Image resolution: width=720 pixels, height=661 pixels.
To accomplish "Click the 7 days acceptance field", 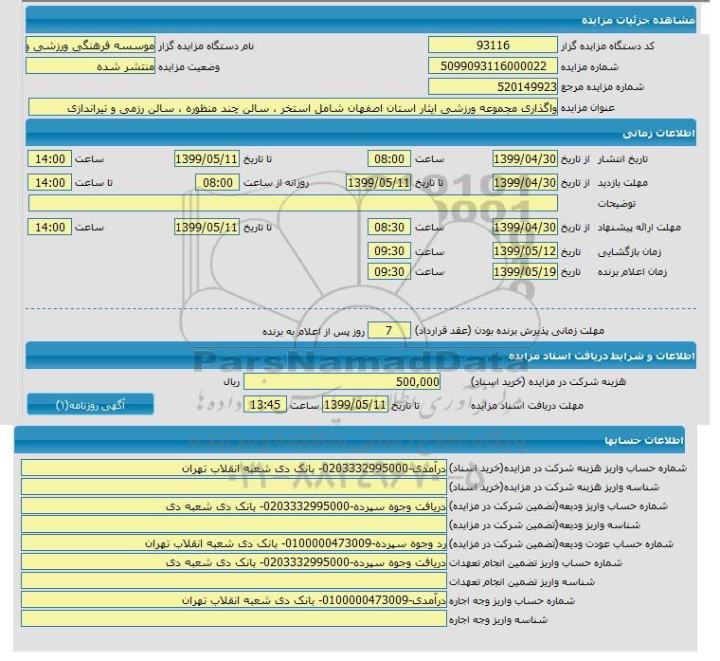I will [389, 330].
